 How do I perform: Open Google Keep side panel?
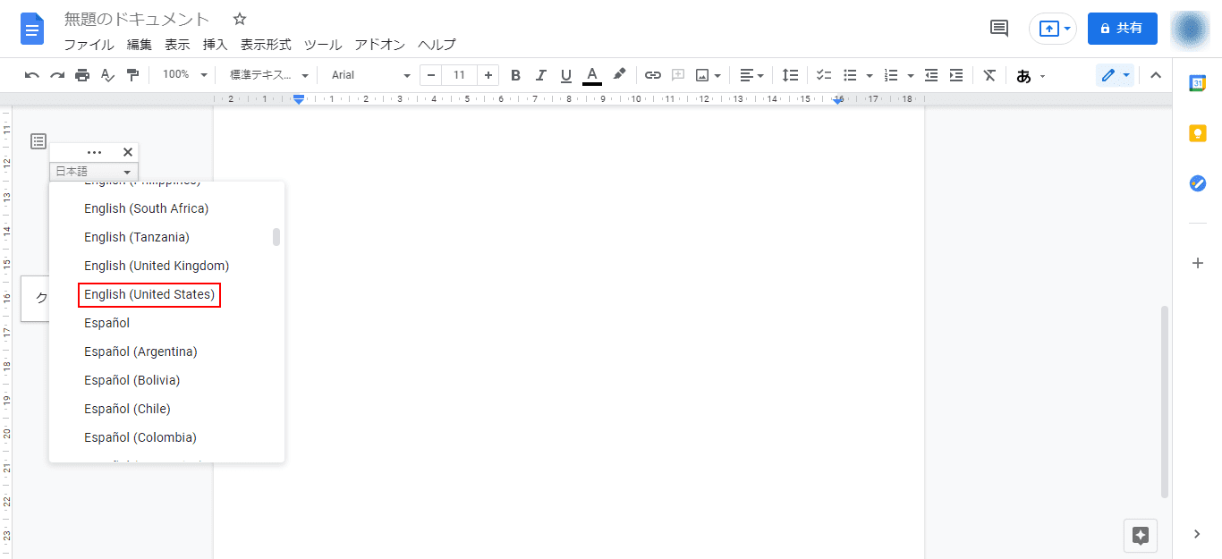click(x=1197, y=133)
